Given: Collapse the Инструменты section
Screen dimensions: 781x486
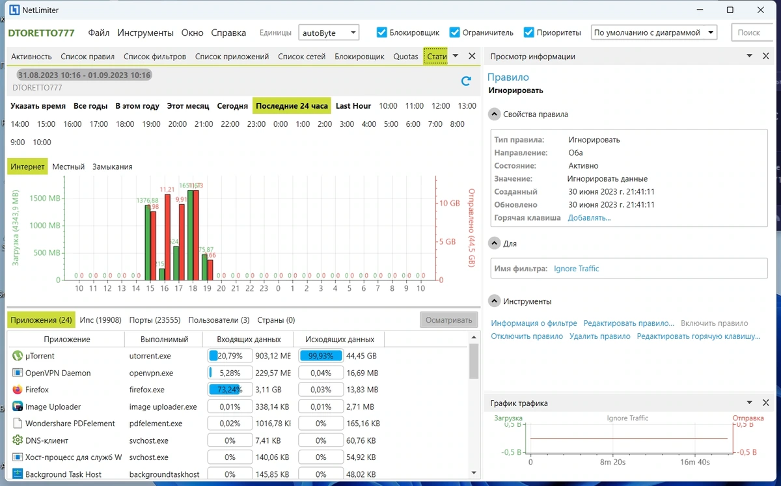Looking at the screenshot, I should (494, 301).
